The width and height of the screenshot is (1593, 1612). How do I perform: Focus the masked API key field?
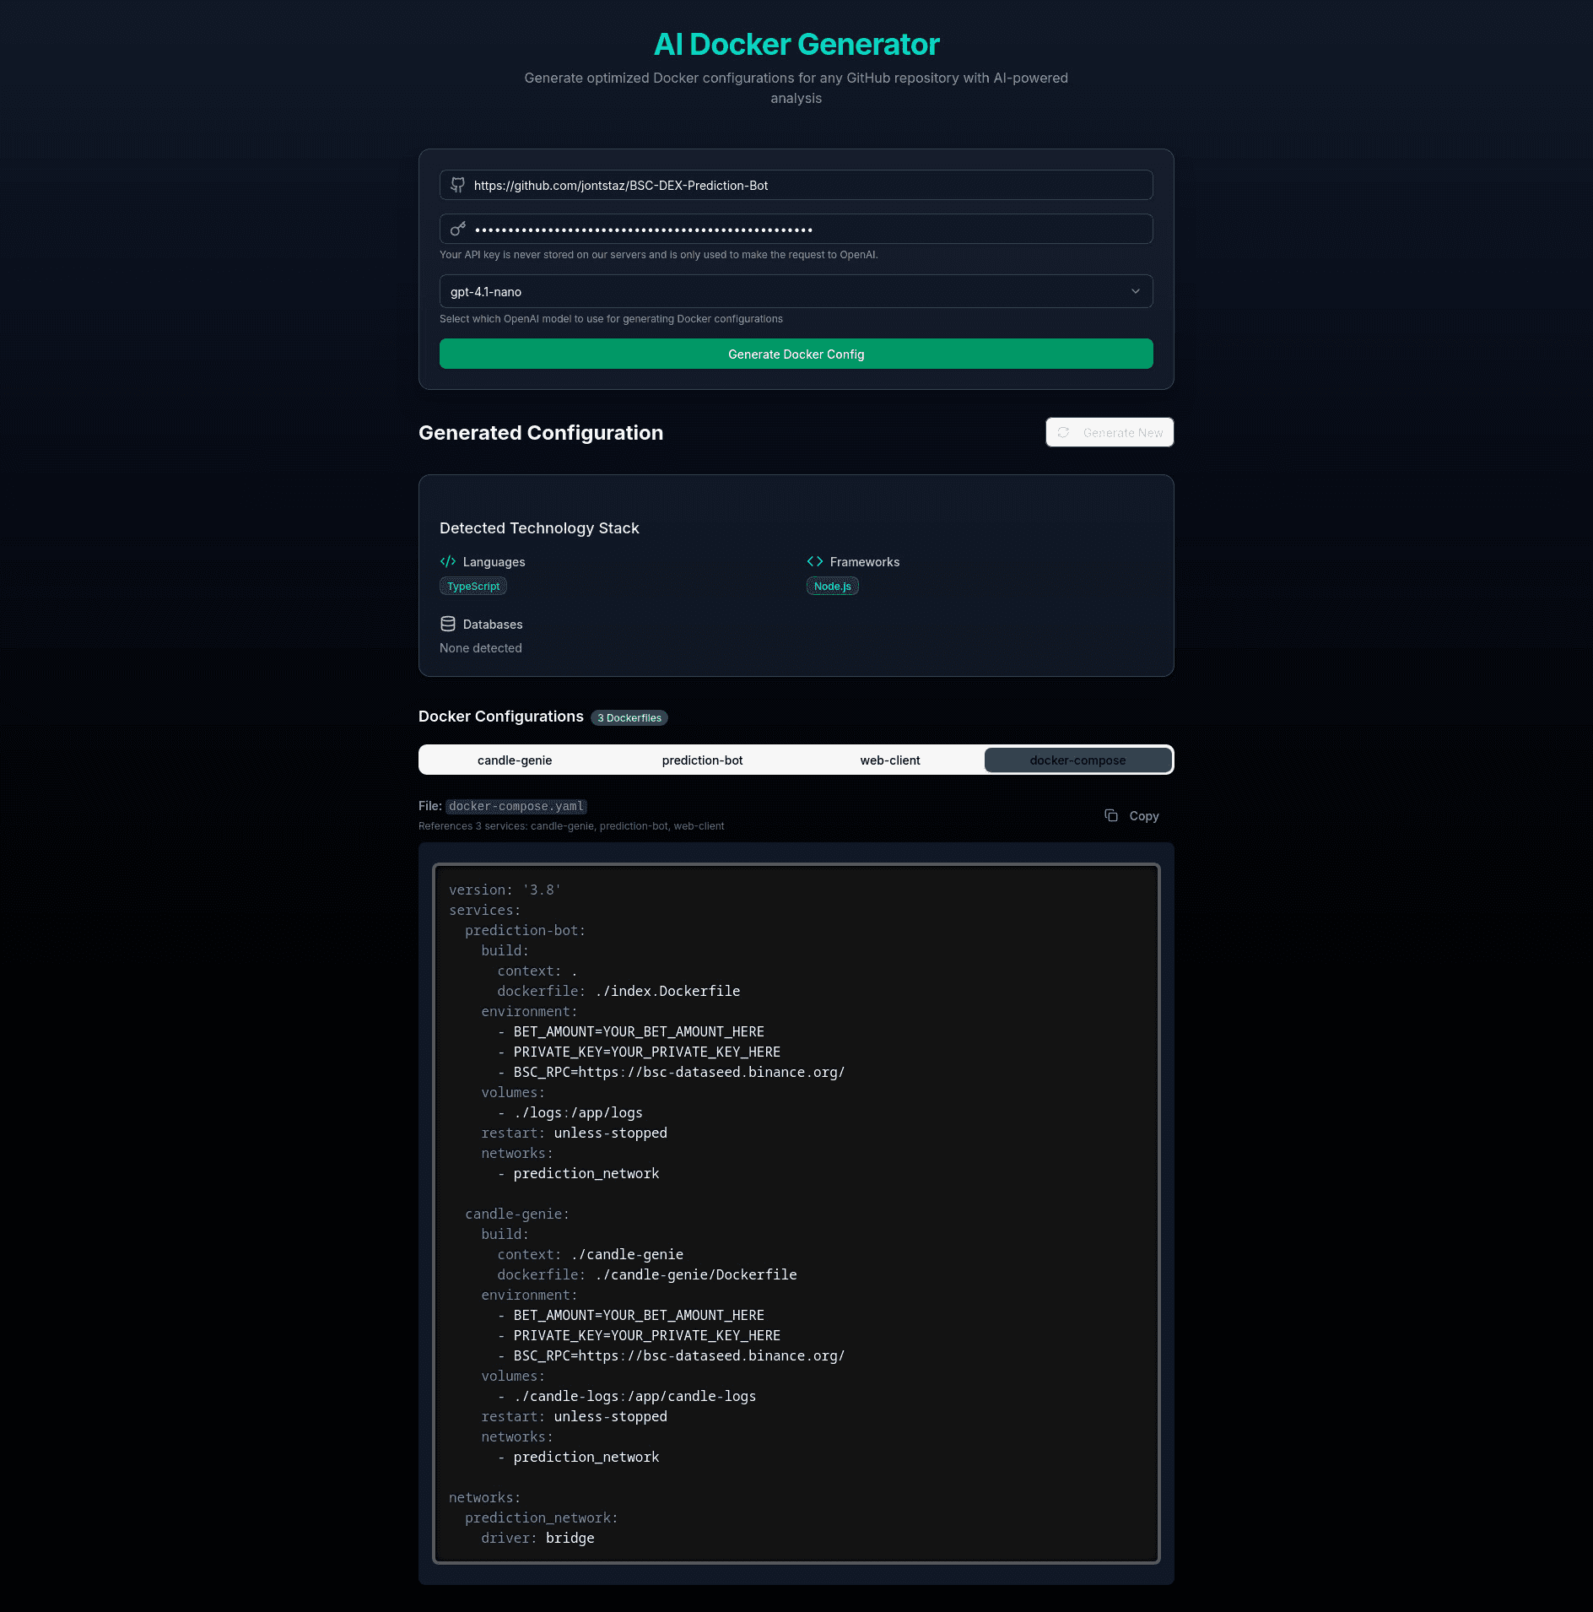point(796,229)
